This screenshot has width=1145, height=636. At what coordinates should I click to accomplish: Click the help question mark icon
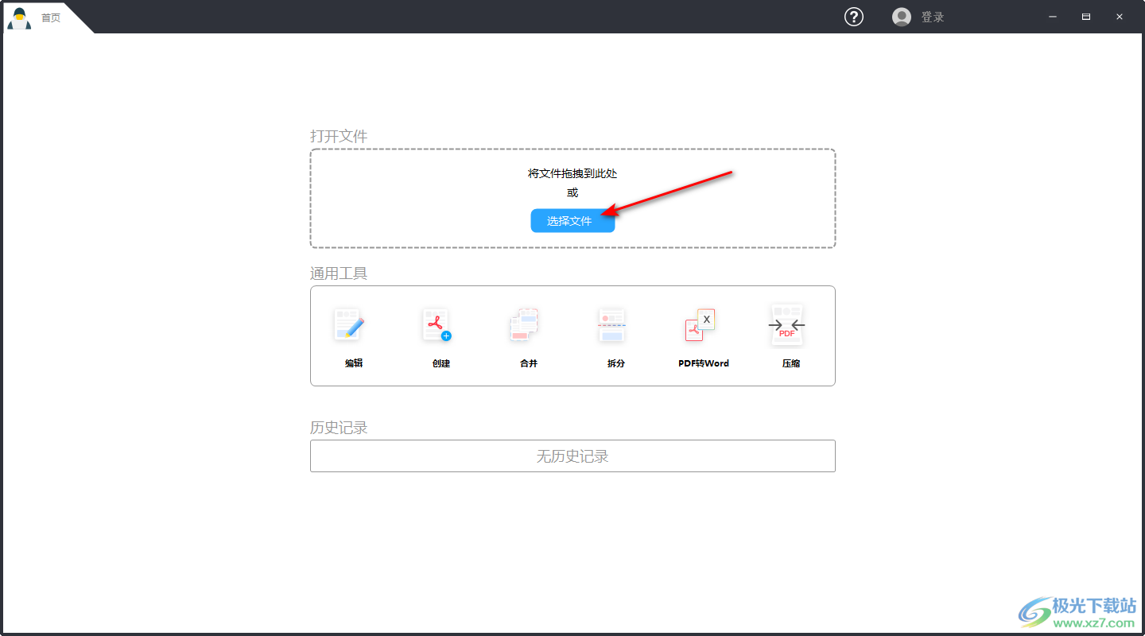click(854, 17)
